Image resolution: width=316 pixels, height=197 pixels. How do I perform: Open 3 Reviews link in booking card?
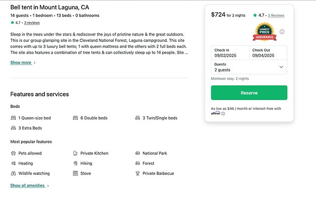pos(276,15)
